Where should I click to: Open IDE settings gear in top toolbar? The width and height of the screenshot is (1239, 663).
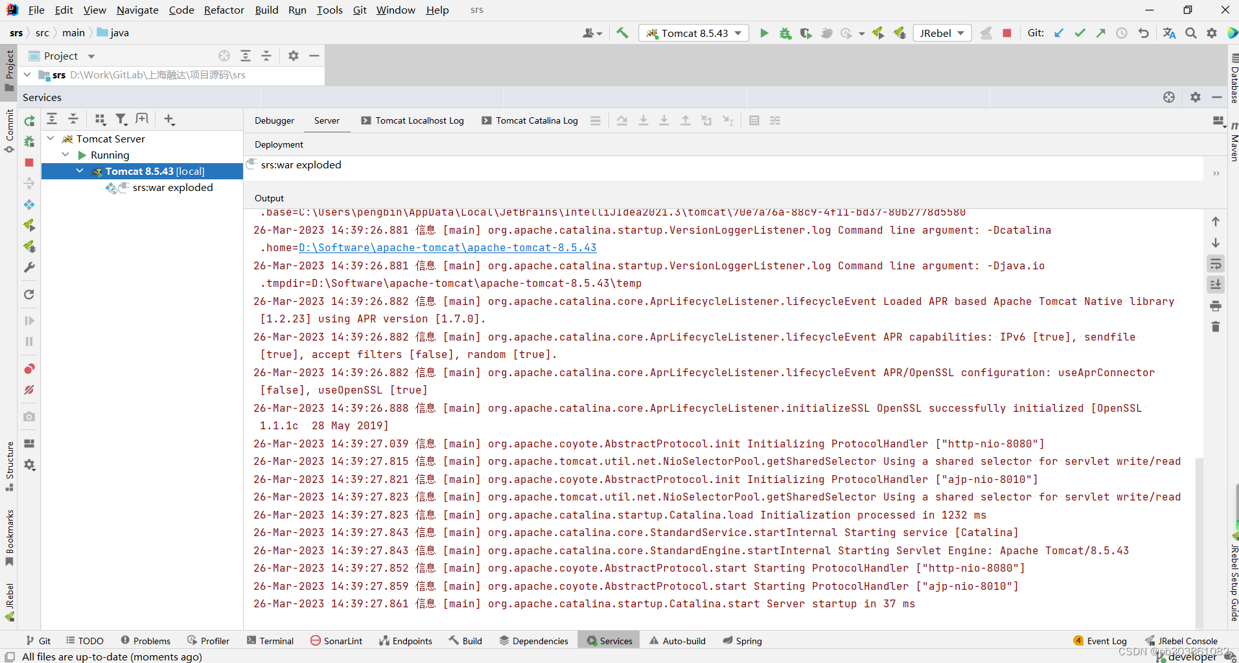click(1212, 33)
